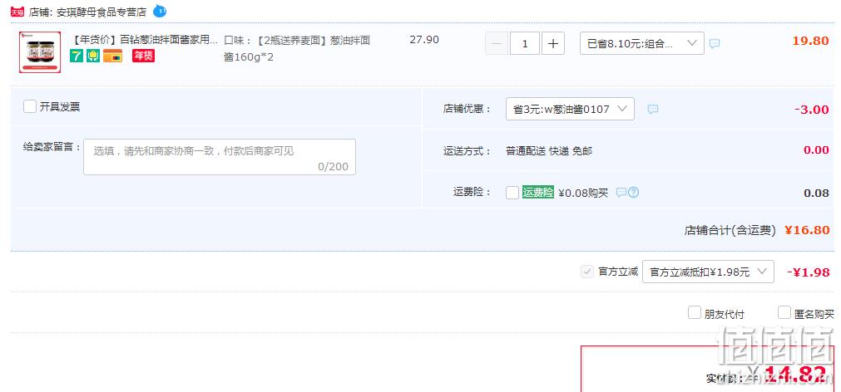Click the quantity field showing 1
The height and width of the screenshot is (392, 841).
click(x=525, y=43)
